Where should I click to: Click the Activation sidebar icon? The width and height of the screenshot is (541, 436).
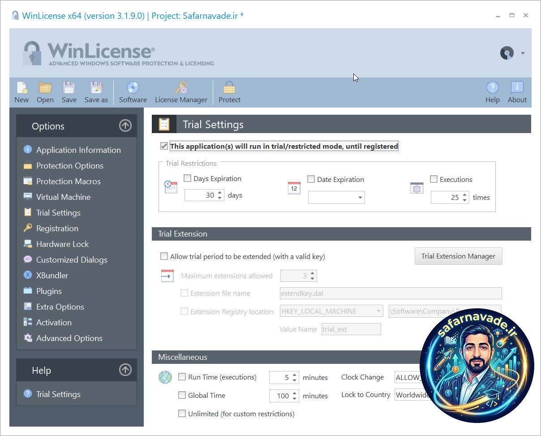[x=28, y=322]
